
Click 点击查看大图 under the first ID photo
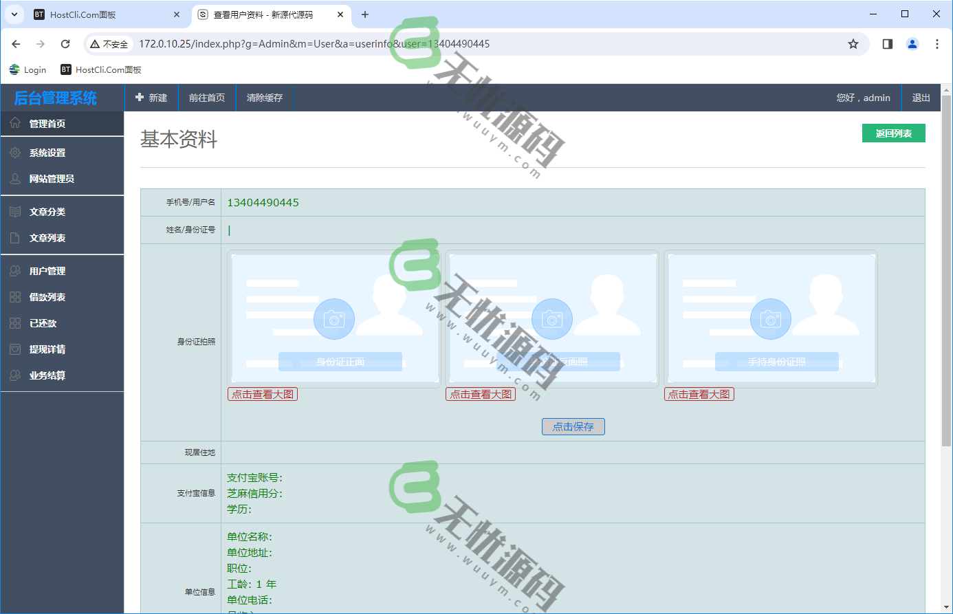click(263, 394)
